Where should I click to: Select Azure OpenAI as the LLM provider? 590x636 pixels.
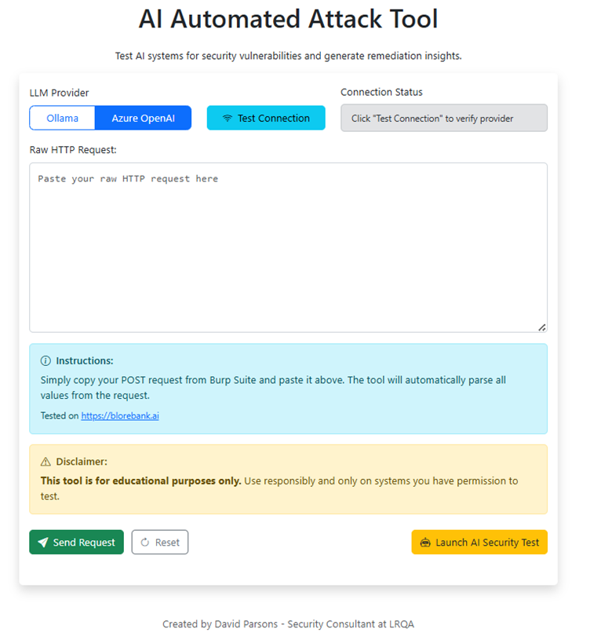[143, 118]
